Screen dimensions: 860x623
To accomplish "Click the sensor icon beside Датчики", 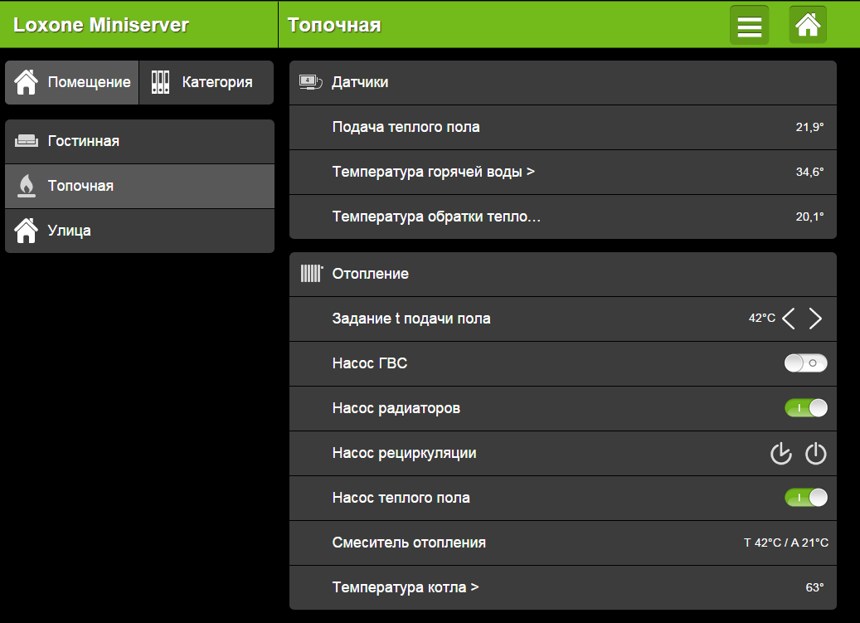I will (310, 82).
